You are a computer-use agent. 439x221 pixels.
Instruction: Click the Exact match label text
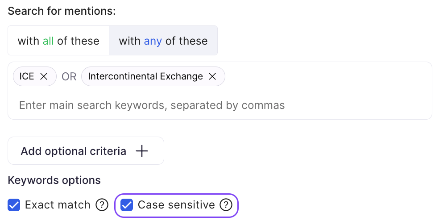click(58, 205)
